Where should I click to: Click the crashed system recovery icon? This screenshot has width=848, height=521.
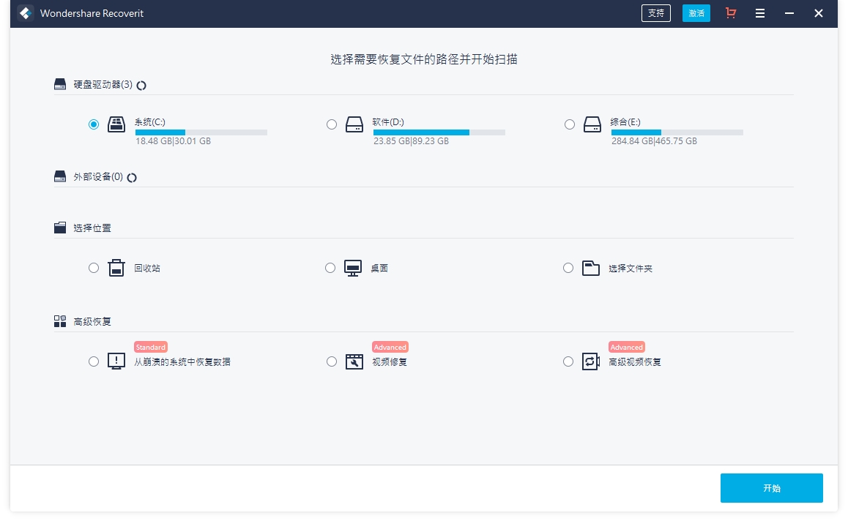click(x=116, y=361)
